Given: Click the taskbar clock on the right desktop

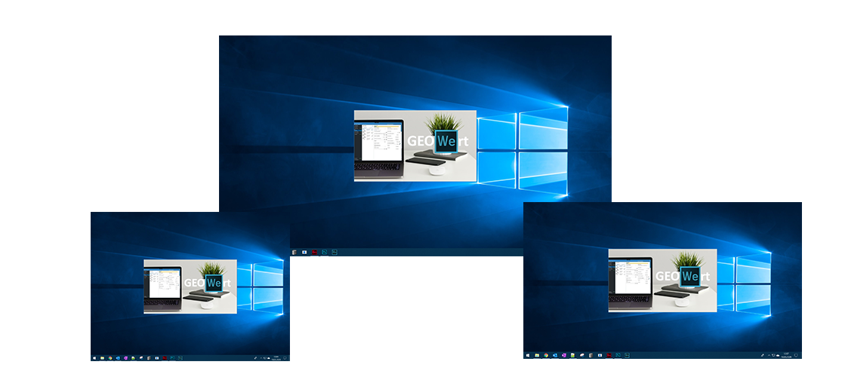Looking at the screenshot, I should (787, 355).
